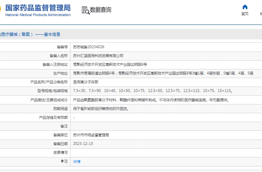The image size is (262, 172).
Task: Click the 备注 row label
Action: pyautogui.click(x=64, y=126)
